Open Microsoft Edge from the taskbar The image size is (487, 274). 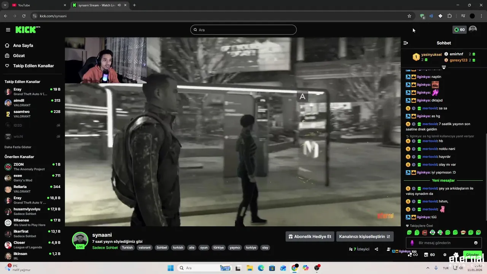tap(261, 268)
